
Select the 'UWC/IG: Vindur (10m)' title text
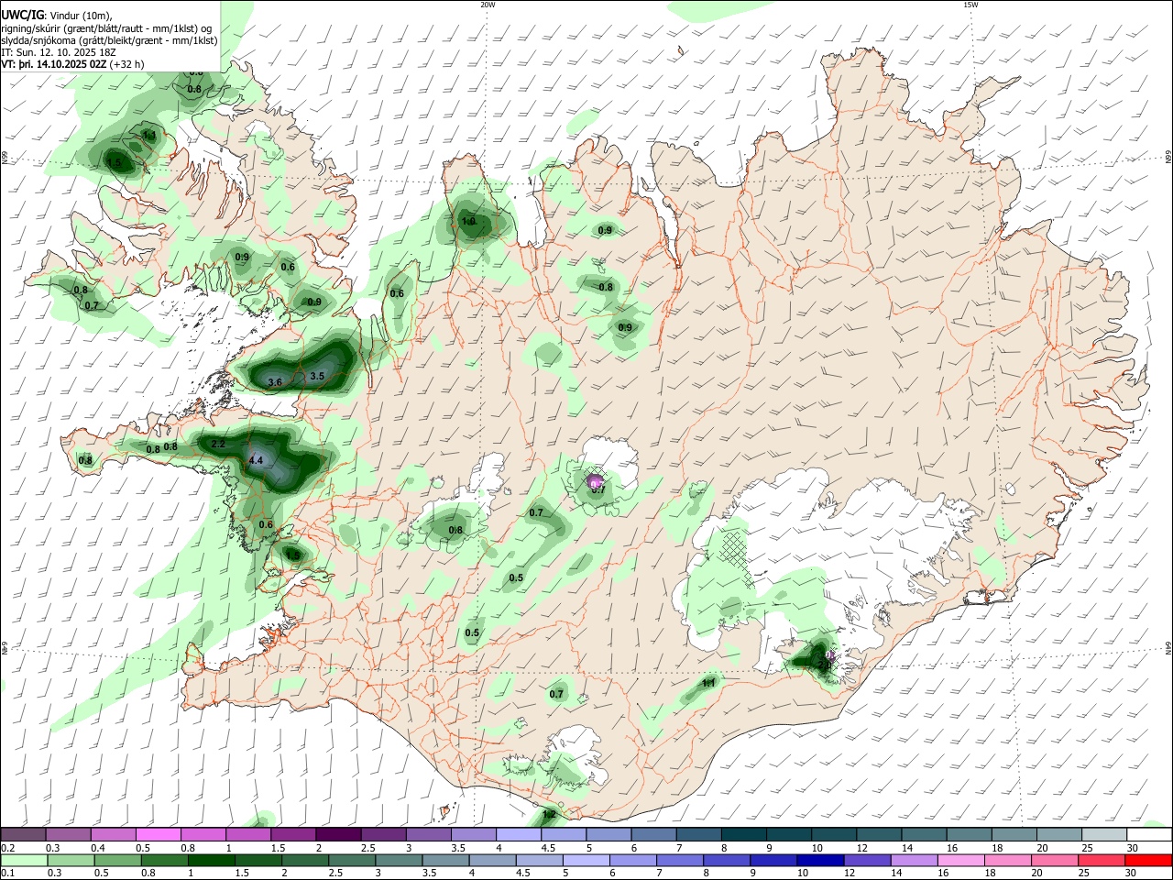point(57,16)
